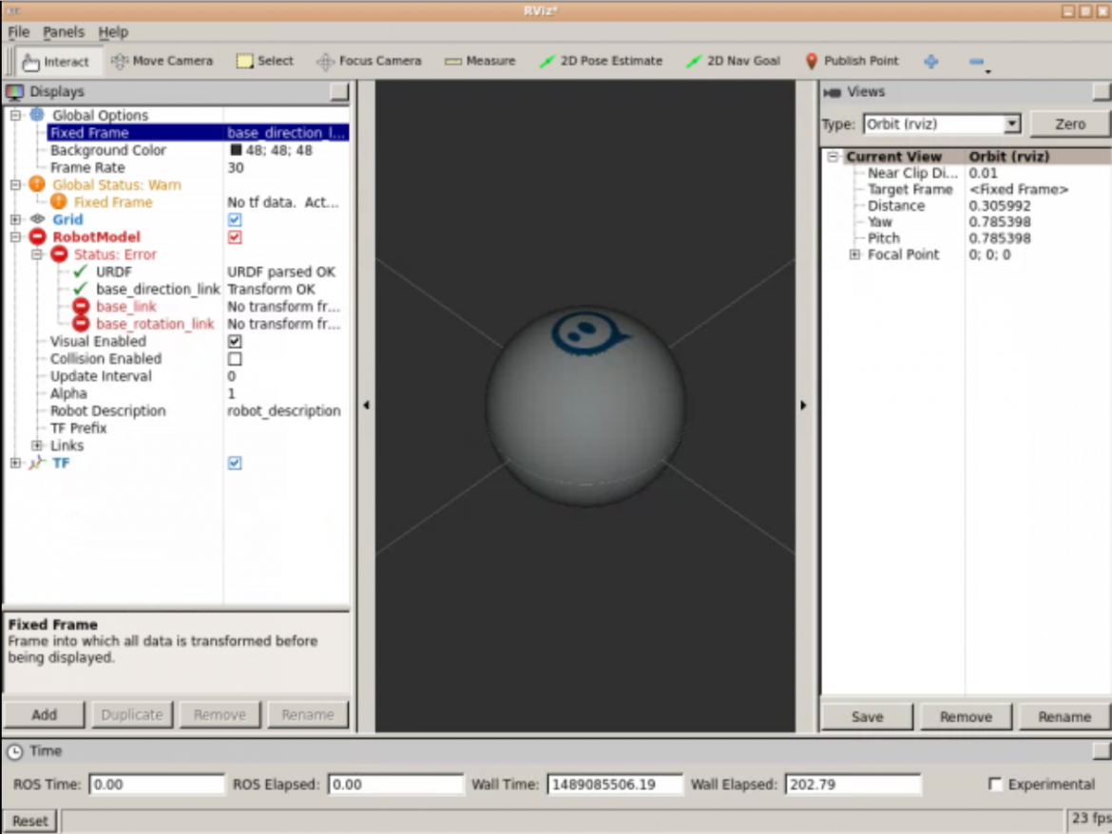The height and width of the screenshot is (834, 1112).
Task: Click the Wall Time field
Action: click(614, 785)
